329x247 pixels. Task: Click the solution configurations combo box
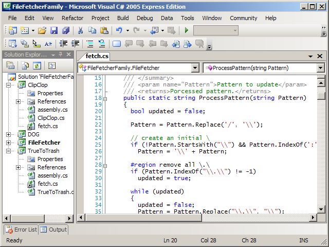click(x=216, y=30)
